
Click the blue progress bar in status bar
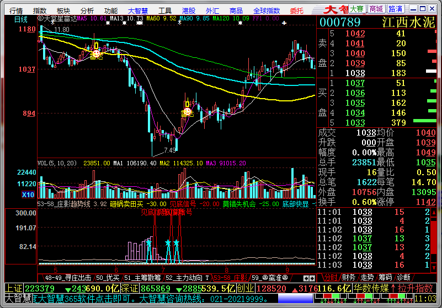(x=295, y=299)
